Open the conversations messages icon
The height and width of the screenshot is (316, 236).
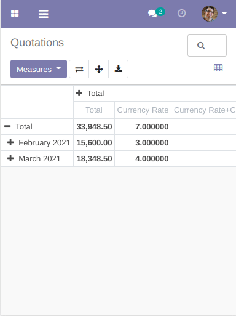152,14
